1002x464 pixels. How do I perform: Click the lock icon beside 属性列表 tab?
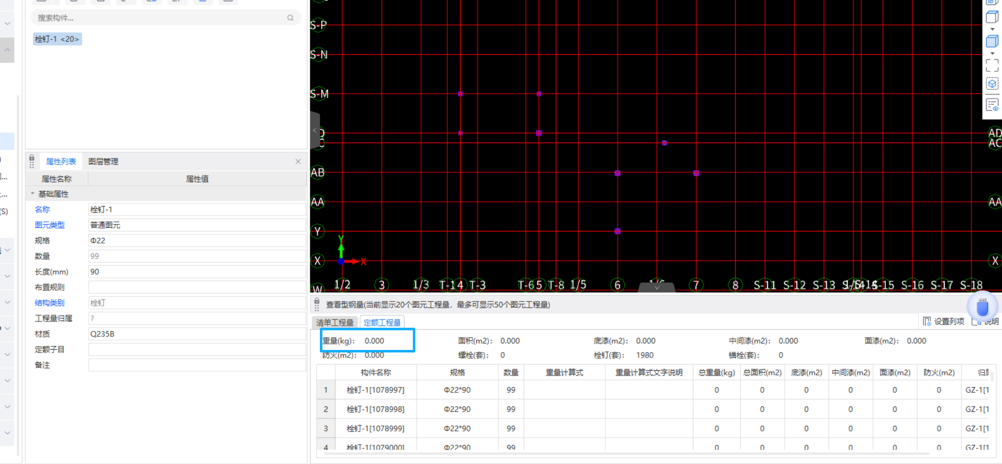(32, 158)
